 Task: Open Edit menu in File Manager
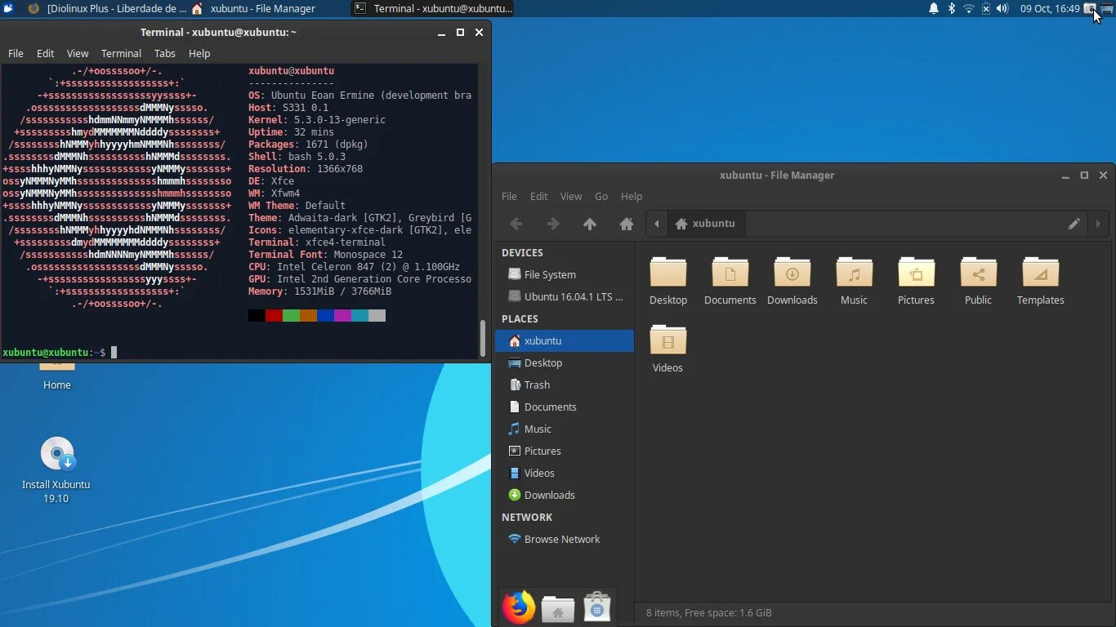[538, 196]
